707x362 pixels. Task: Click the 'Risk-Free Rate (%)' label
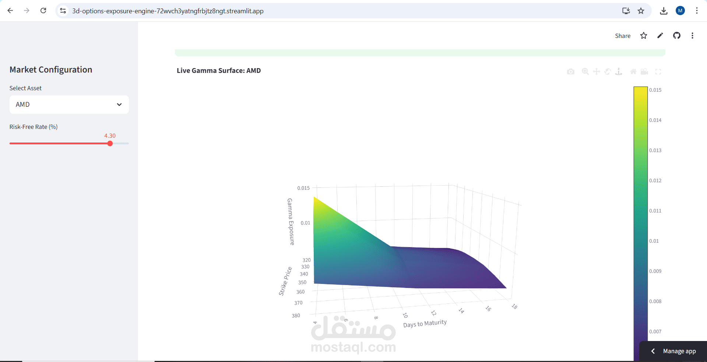click(x=34, y=127)
